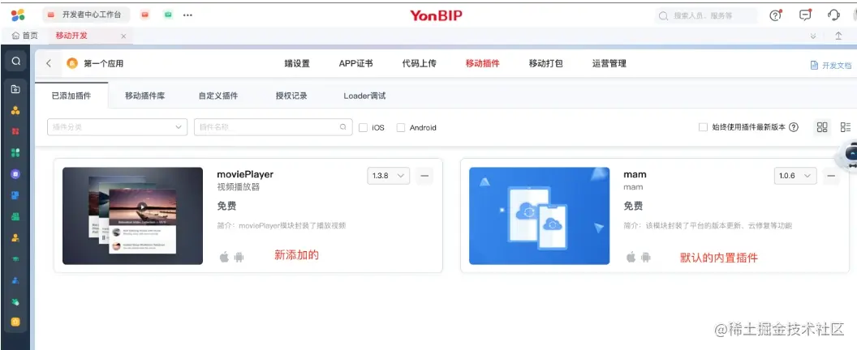Open the 代码上传 menu item
Image resolution: width=857 pixels, height=350 pixels.
[420, 63]
